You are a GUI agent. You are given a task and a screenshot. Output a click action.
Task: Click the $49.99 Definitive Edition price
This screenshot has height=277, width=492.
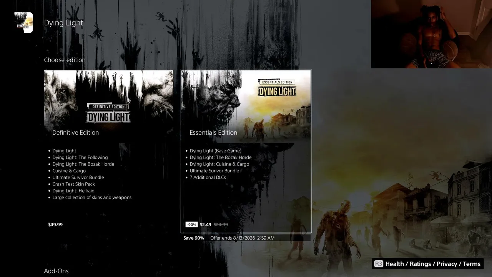[x=55, y=225]
